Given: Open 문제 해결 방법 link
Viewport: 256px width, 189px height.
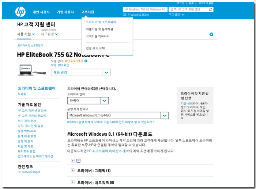Looking at the screenshot, I should tap(27, 136).
